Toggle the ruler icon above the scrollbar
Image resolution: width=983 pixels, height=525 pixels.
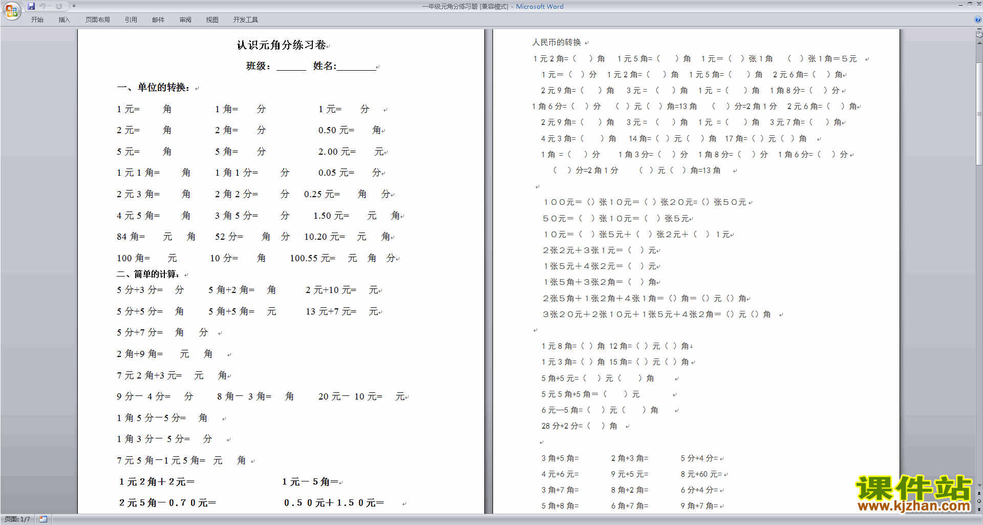click(x=979, y=35)
